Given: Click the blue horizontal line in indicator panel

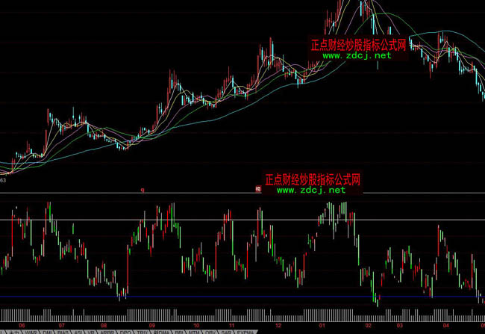Looking at the screenshot, I should [x=224, y=297].
